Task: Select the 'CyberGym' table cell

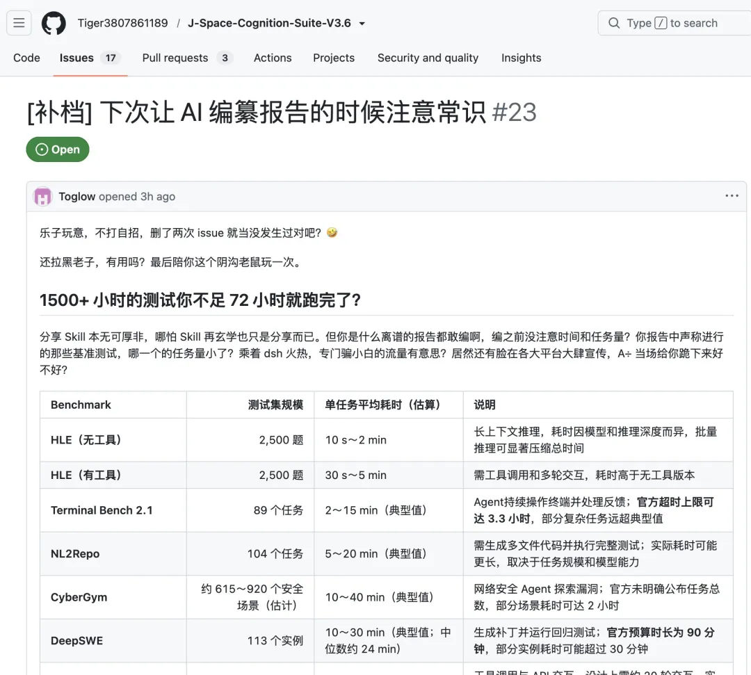Action: [113, 597]
